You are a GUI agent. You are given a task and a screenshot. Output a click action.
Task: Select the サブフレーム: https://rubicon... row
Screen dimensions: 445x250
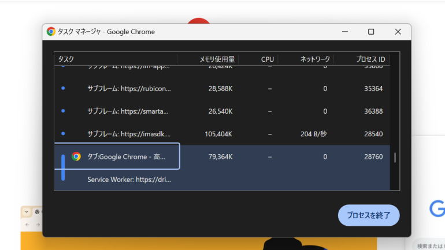coord(222,88)
